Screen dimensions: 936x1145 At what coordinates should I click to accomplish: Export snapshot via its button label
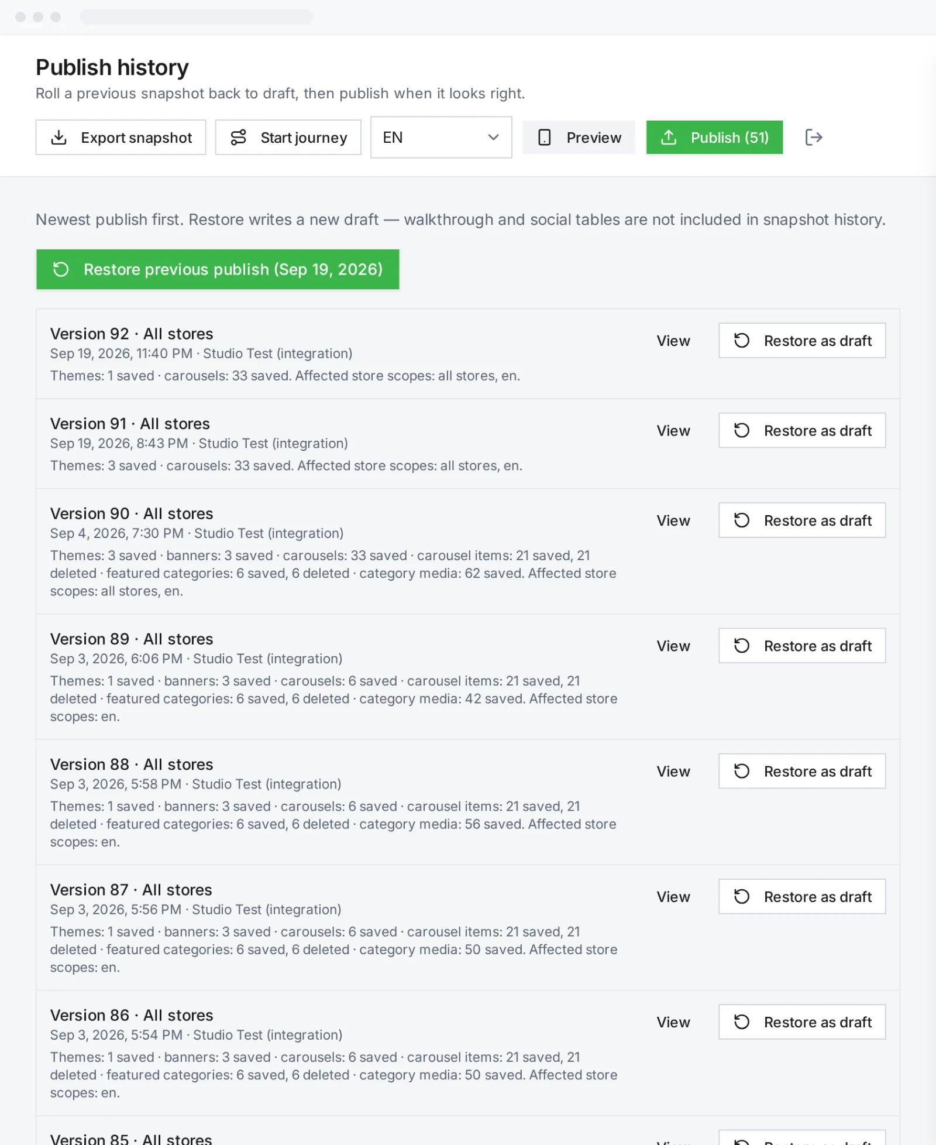(x=136, y=138)
